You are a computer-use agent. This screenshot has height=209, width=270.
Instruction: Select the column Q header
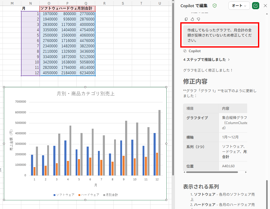point(86,3)
